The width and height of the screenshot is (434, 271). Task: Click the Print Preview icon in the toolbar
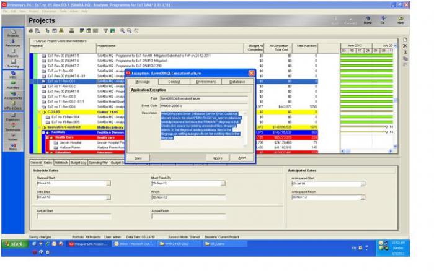point(37,31)
